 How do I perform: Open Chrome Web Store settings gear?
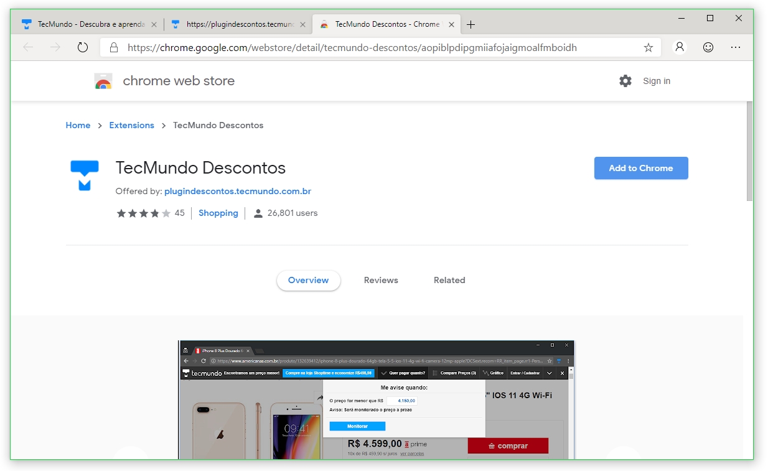coord(625,81)
